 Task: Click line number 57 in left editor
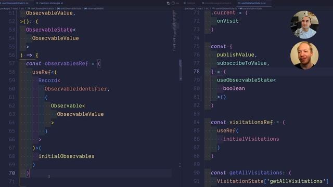tap(12, 63)
